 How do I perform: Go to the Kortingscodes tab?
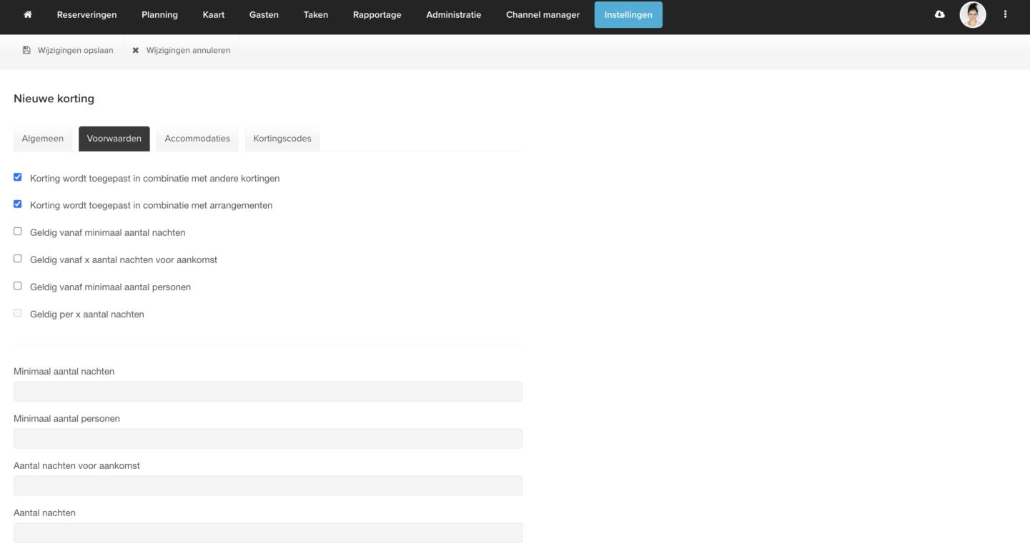[282, 139]
